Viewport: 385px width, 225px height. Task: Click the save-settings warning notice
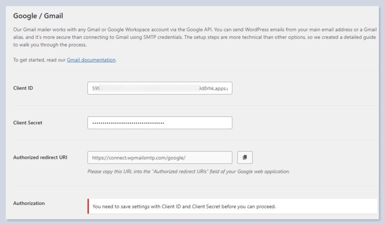coord(232,206)
